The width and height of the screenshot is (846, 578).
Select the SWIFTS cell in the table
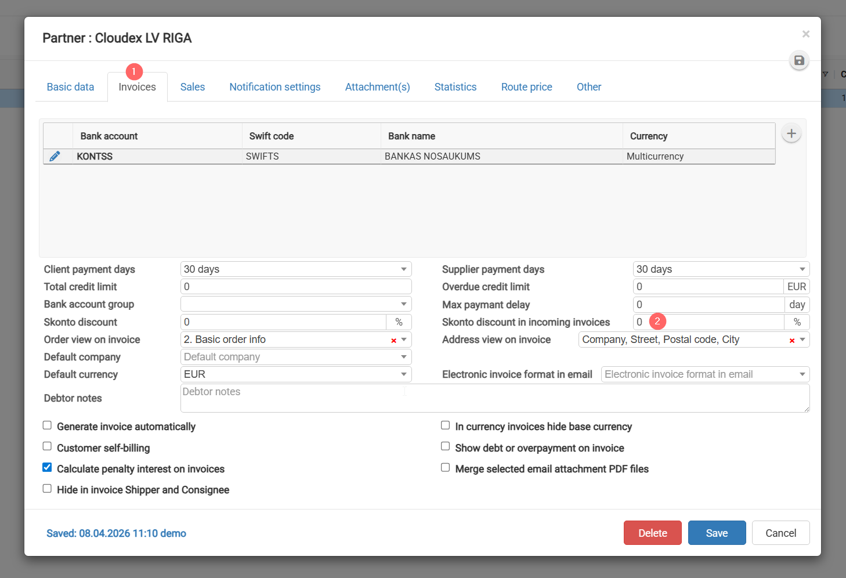[312, 157]
